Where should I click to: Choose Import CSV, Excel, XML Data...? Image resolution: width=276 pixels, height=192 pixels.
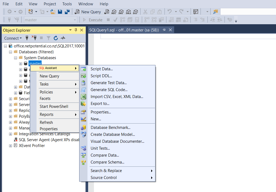(117, 97)
